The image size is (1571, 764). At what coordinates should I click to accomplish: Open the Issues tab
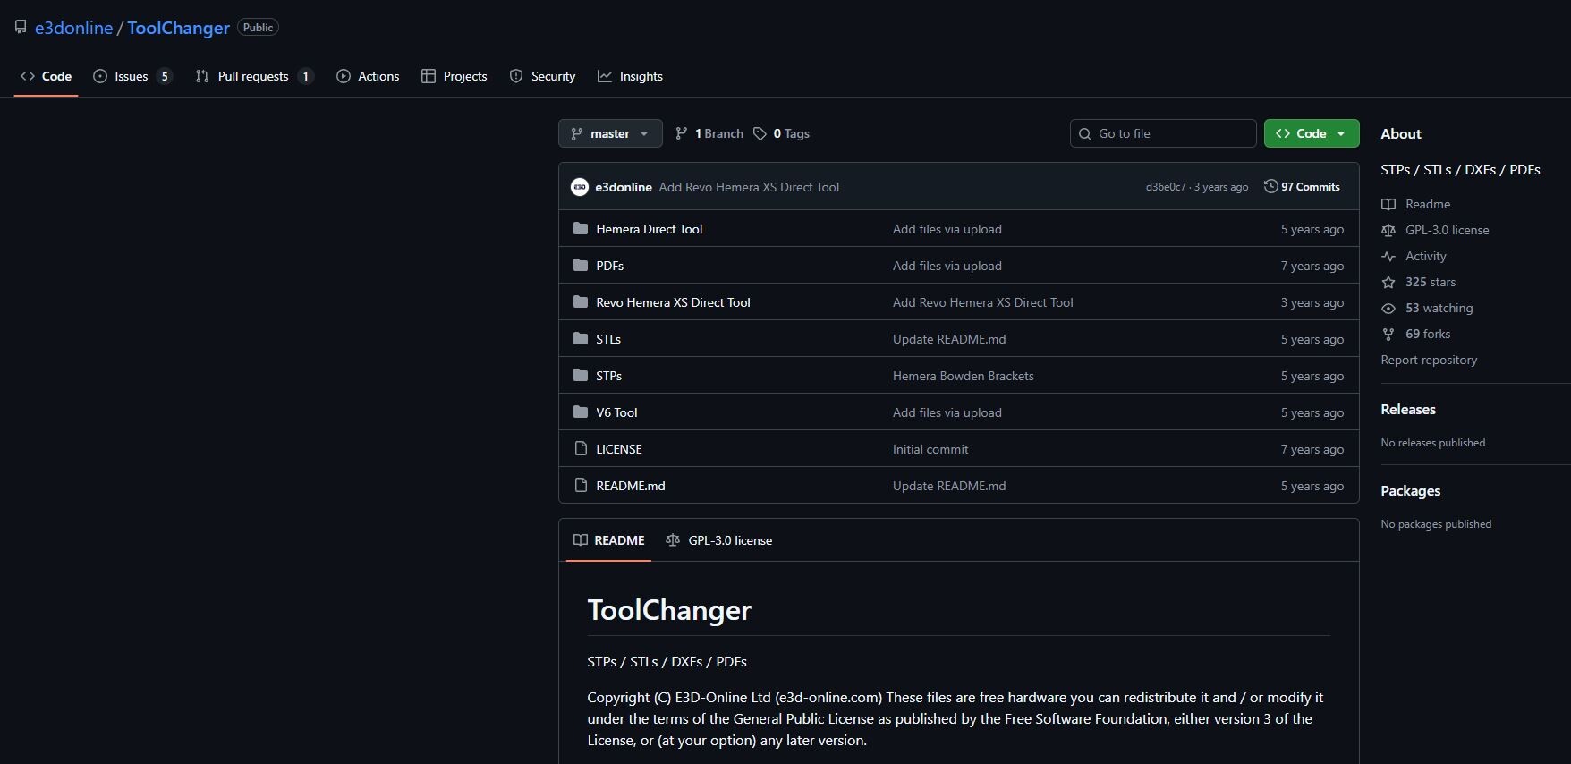coord(132,76)
